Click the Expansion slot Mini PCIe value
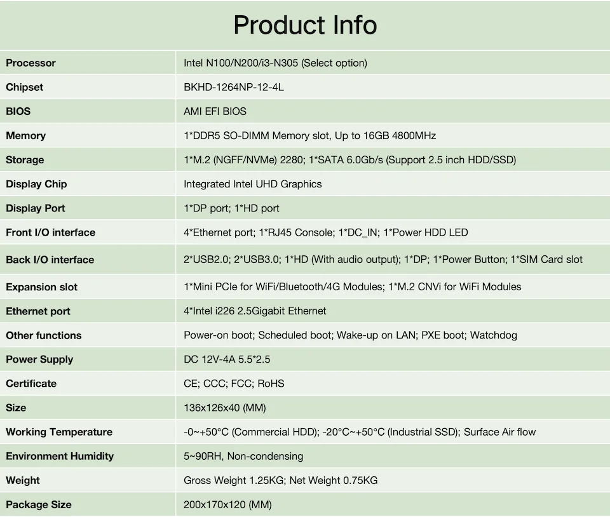The height and width of the screenshot is (517, 610). 352,286
